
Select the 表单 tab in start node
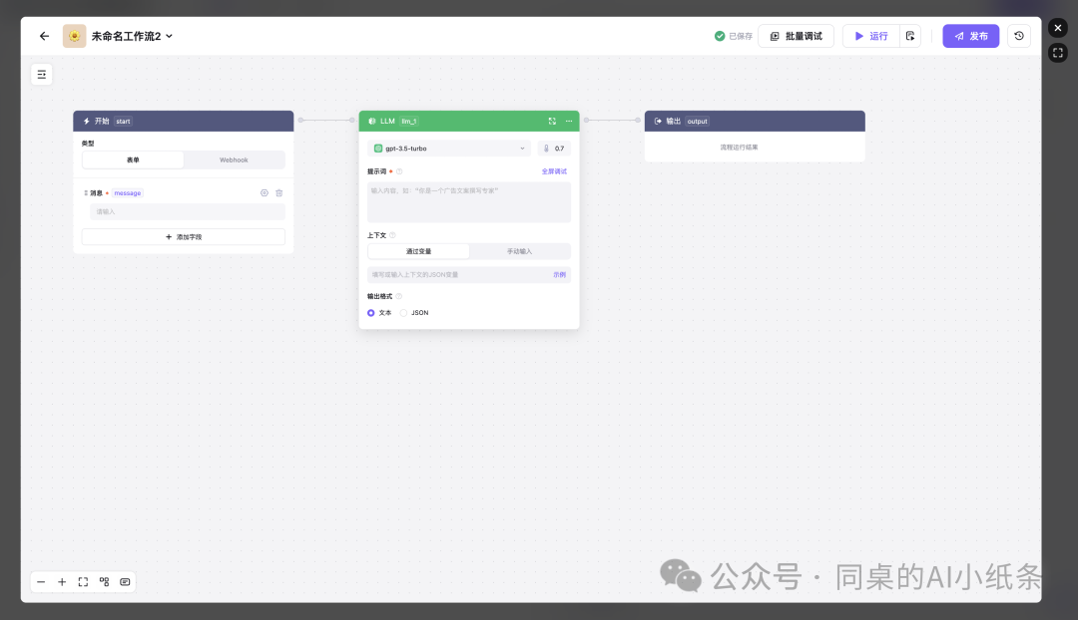[133, 159]
